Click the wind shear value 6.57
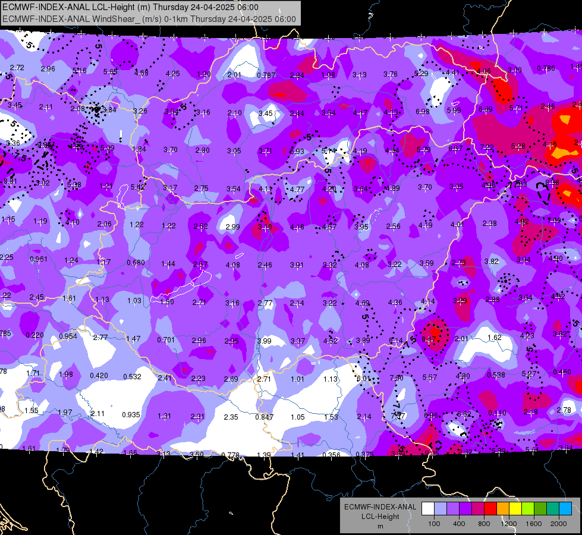The height and width of the screenshot is (535, 582). pos(455,148)
